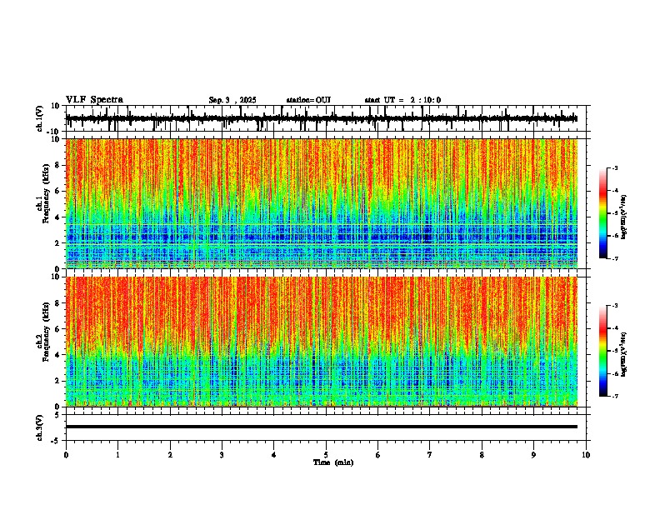Click the ch.1 "Frequency (kHz)" axis label

point(47,194)
